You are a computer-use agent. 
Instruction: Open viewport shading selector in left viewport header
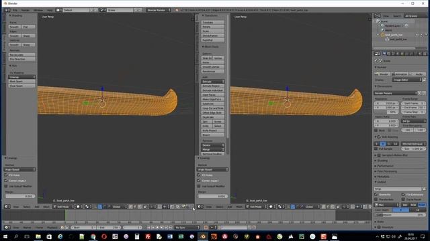point(79,207)
